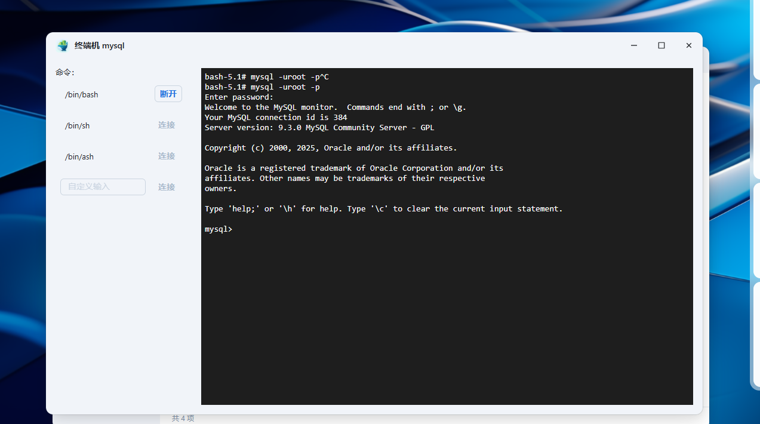
Task: Click the 命令: label
Action: pyautogui.click(x=65, y=72)
